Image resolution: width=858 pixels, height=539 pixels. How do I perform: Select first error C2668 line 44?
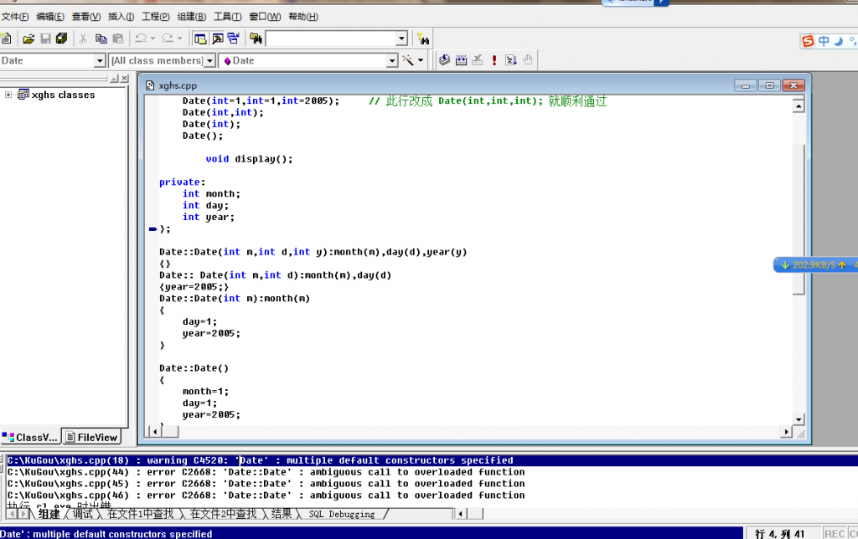[x=266, y=472]
